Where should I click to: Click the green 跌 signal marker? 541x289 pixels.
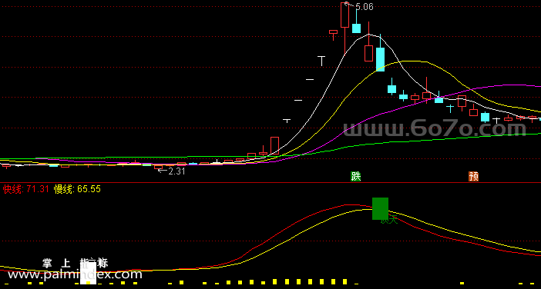(x=356, y=177)
